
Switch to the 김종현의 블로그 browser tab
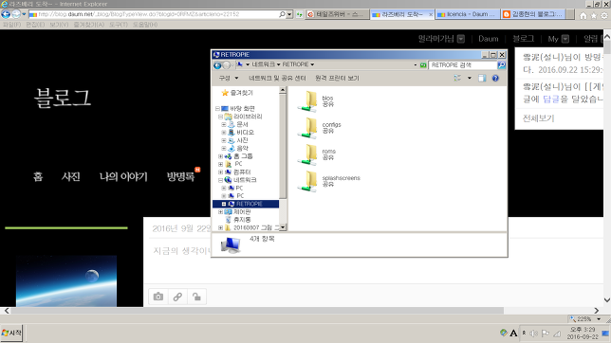pos(532,14)
